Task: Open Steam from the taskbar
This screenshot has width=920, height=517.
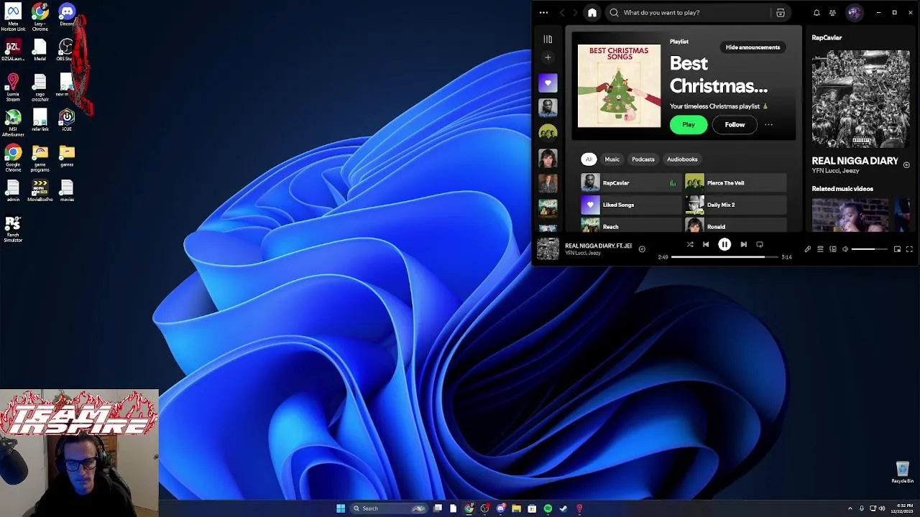Action: point(563,508)
